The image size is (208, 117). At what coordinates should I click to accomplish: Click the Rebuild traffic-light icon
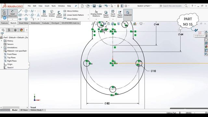tap(118, 6)
